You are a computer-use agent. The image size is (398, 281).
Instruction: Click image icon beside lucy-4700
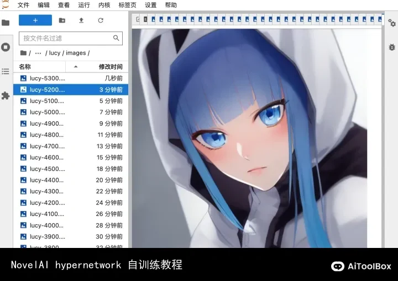[x=23, y=146]
